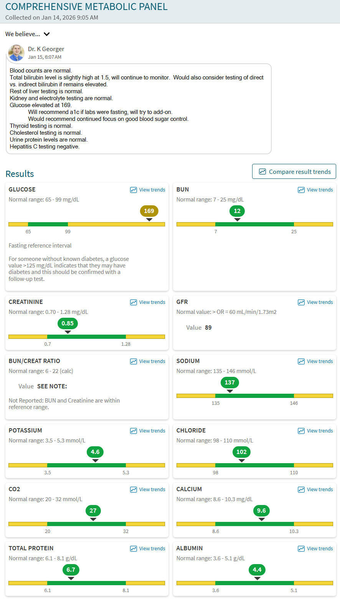This screenshot has height=599, width=340.
Task: Click the Calcium trend chart icon
Action: [301, 490]
